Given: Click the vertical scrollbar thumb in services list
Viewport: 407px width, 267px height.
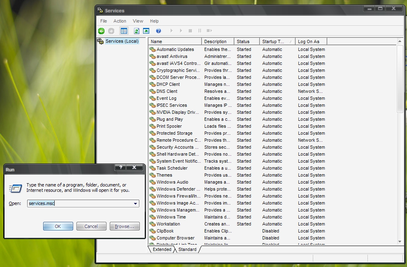Looking at the screenshot, I should click(400, 79).
